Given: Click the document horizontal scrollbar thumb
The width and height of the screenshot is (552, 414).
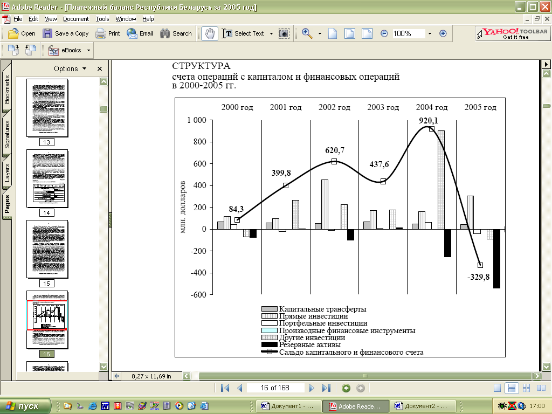Looking at the screenshot, I should pos(365,376).
